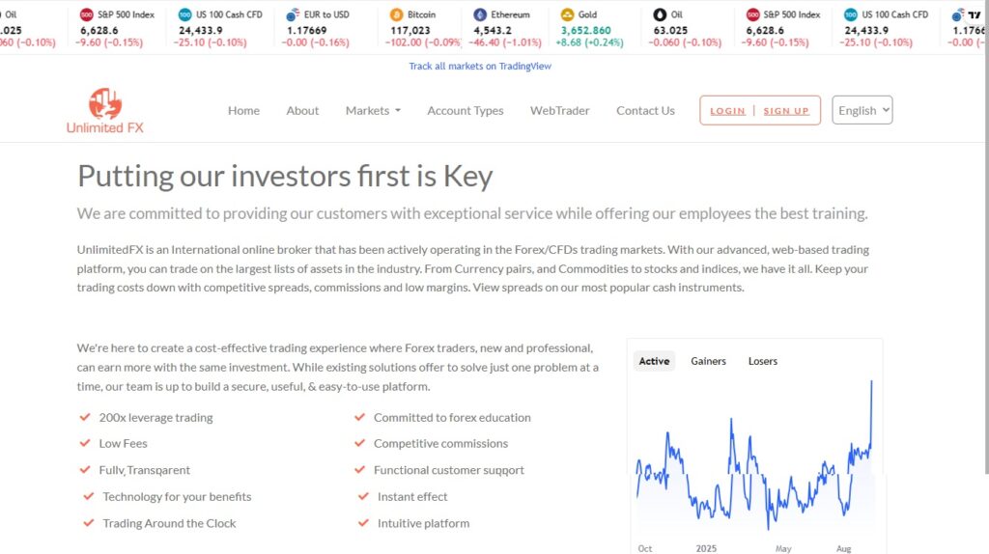Click the price spike on the line chart
The height and width of the screenshot is (554, 989).
tap(871, 386)
